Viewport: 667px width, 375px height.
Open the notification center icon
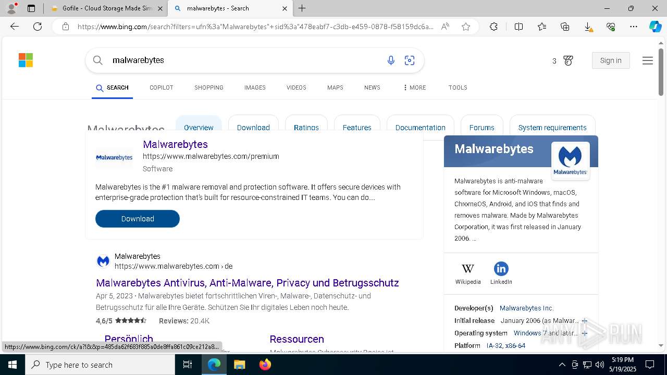click(x=650, y=365)
